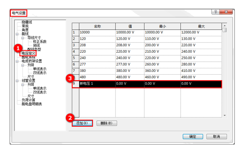Click scrollbar up arrow of voltage table
Screen dimensions: 239x152
click(224, 26)
